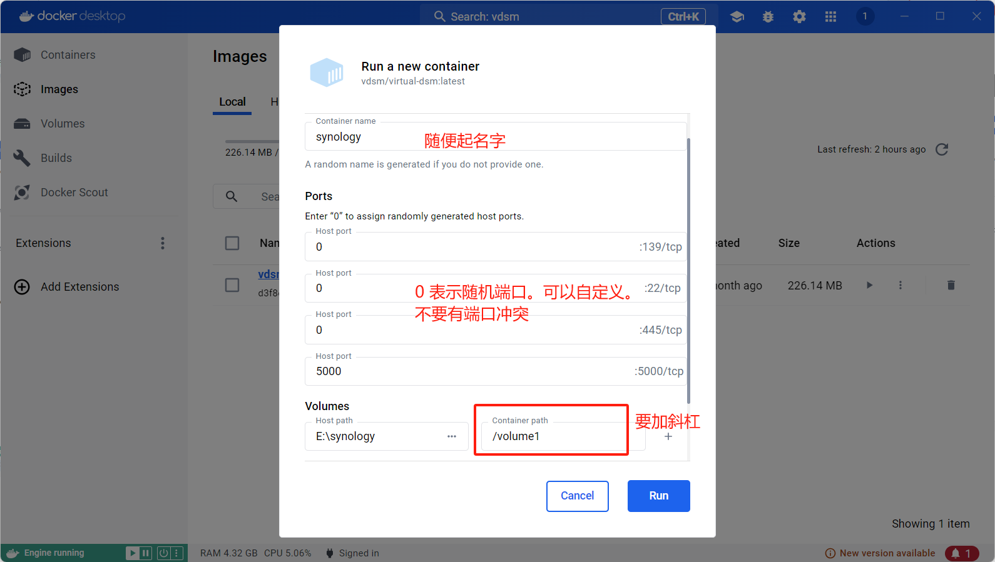Pause the Docker engine
The height and width of the screenshot is (562, 995).
[x=146, y=553]
